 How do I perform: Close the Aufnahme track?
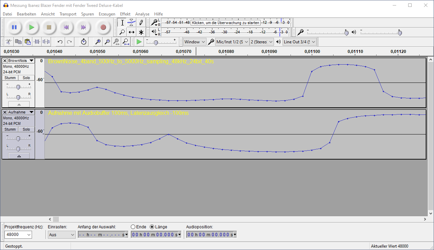pos(5,112)
